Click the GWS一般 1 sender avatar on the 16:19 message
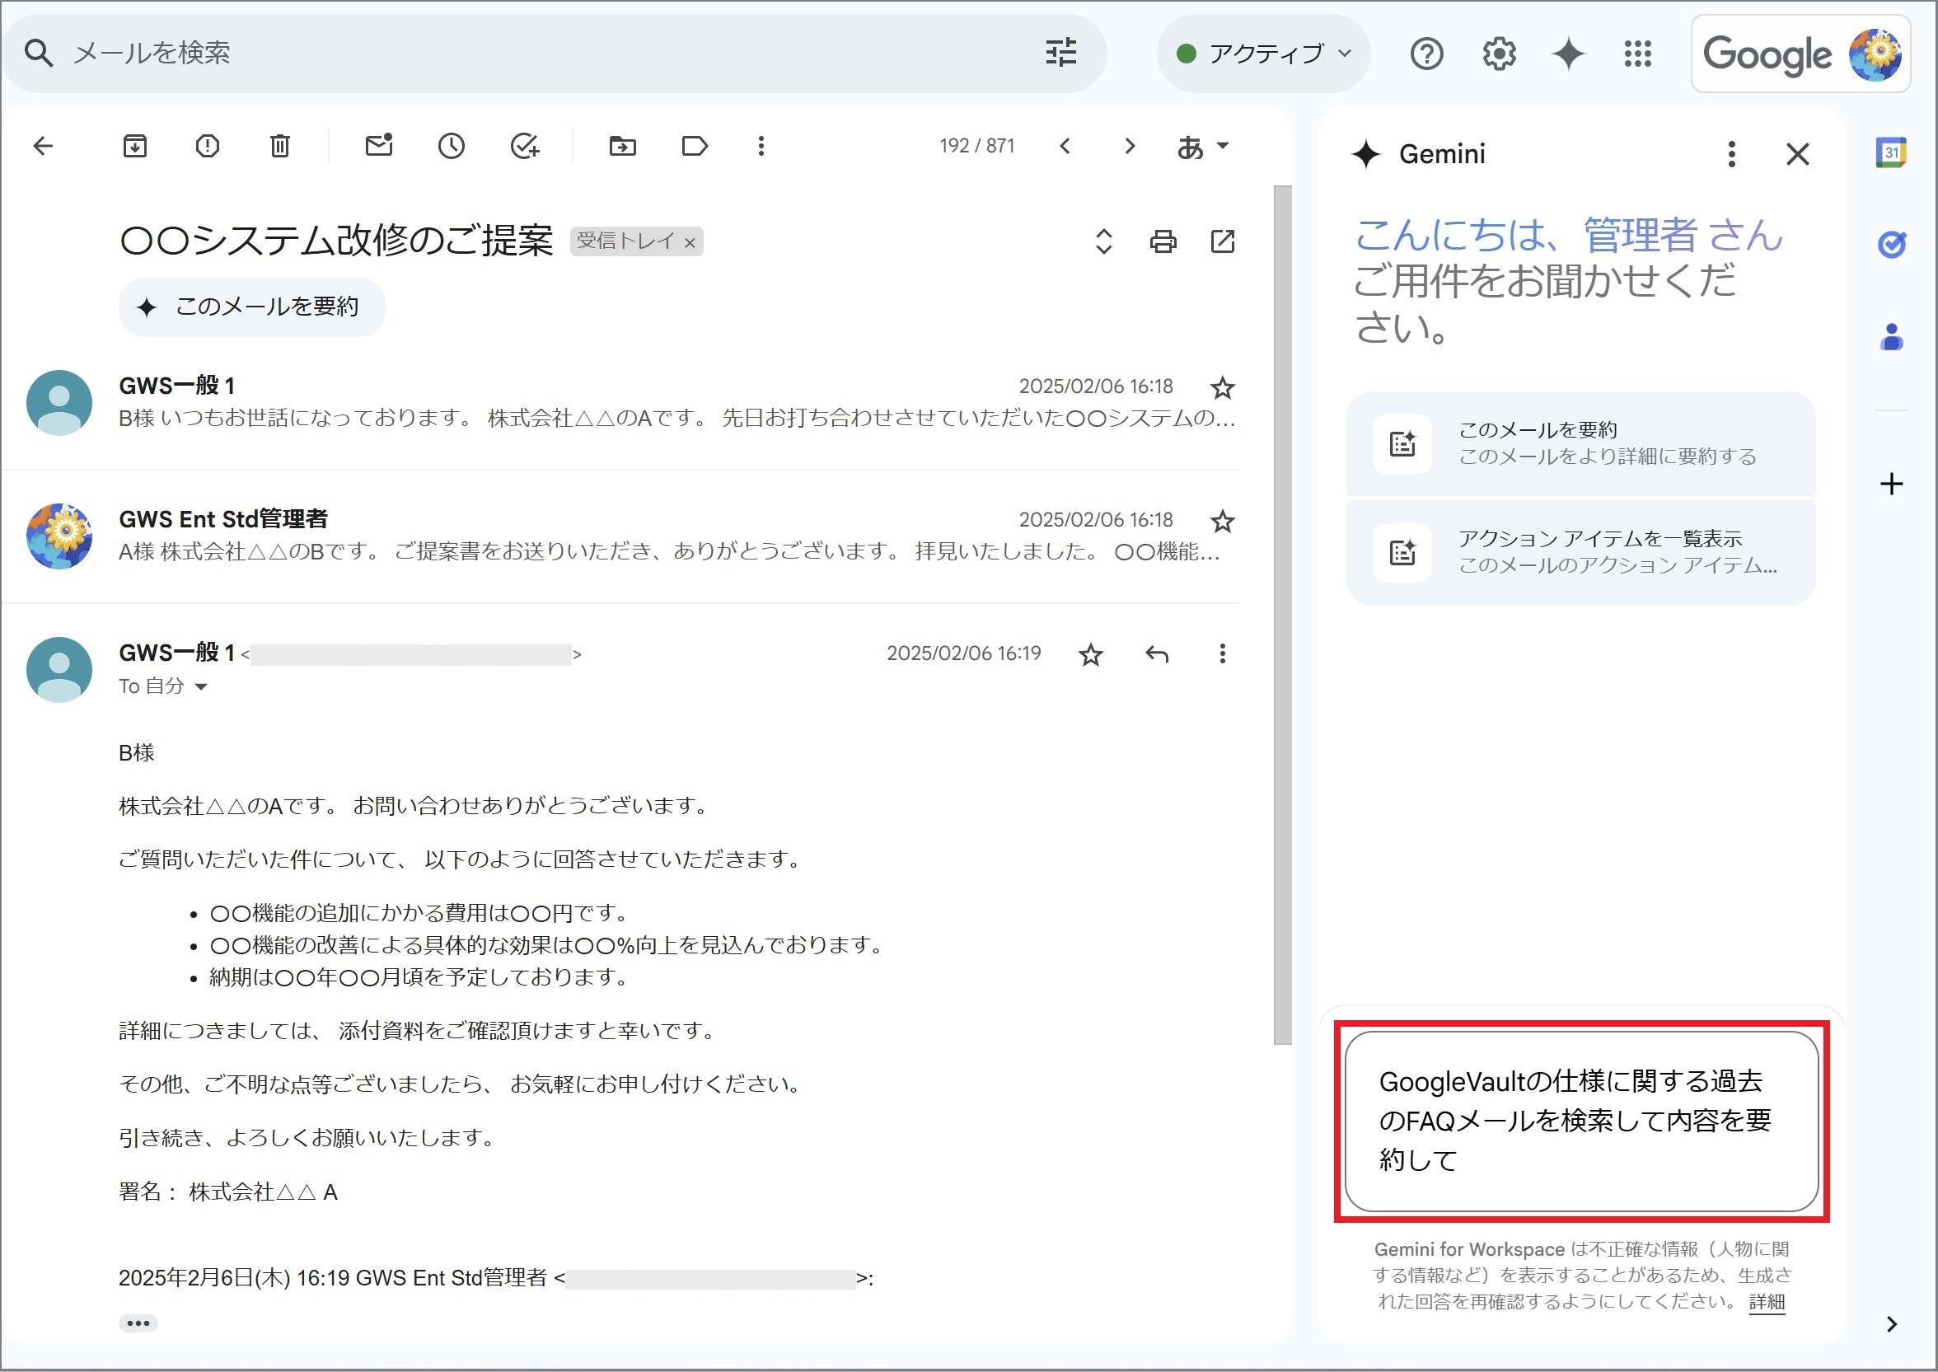Image resolution: width=1938 pixels, height=1372 pixels. [x=59, y=670]
